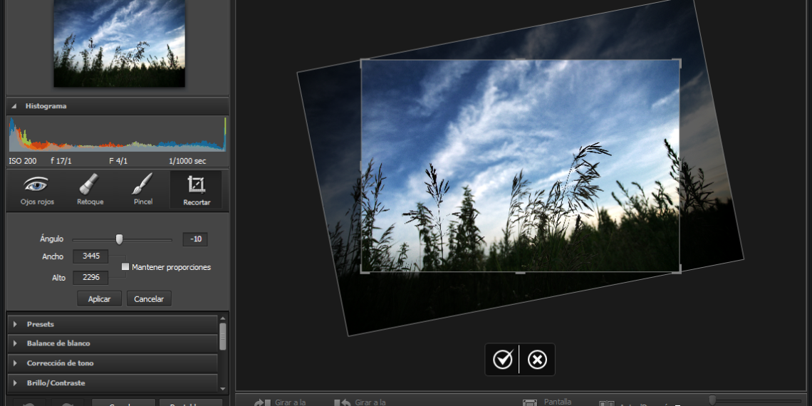812x406 pixels.
Task: Click the Alto field showing 2296
Action: 90,278
